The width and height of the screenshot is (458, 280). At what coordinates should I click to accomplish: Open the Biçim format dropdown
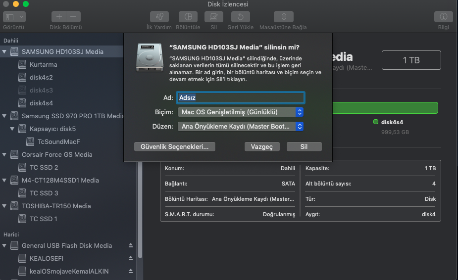click(x=240, y=112)
